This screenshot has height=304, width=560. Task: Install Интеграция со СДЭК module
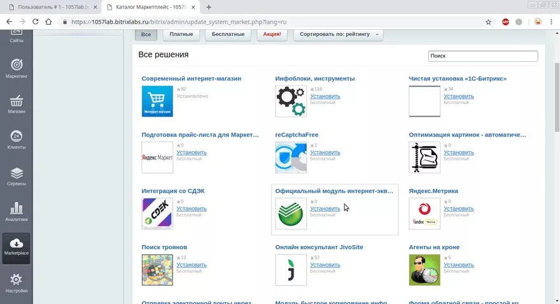click(192, 208)
